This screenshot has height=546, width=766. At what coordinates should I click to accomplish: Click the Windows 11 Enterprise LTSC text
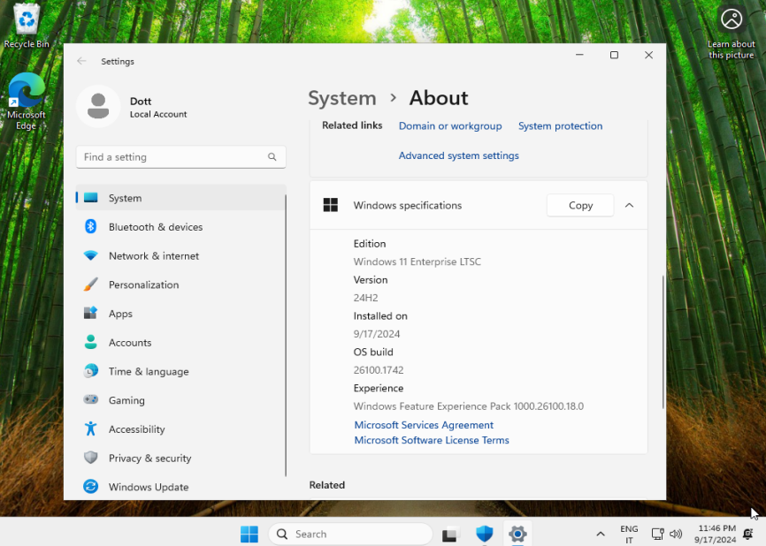(x=417, y=262)
